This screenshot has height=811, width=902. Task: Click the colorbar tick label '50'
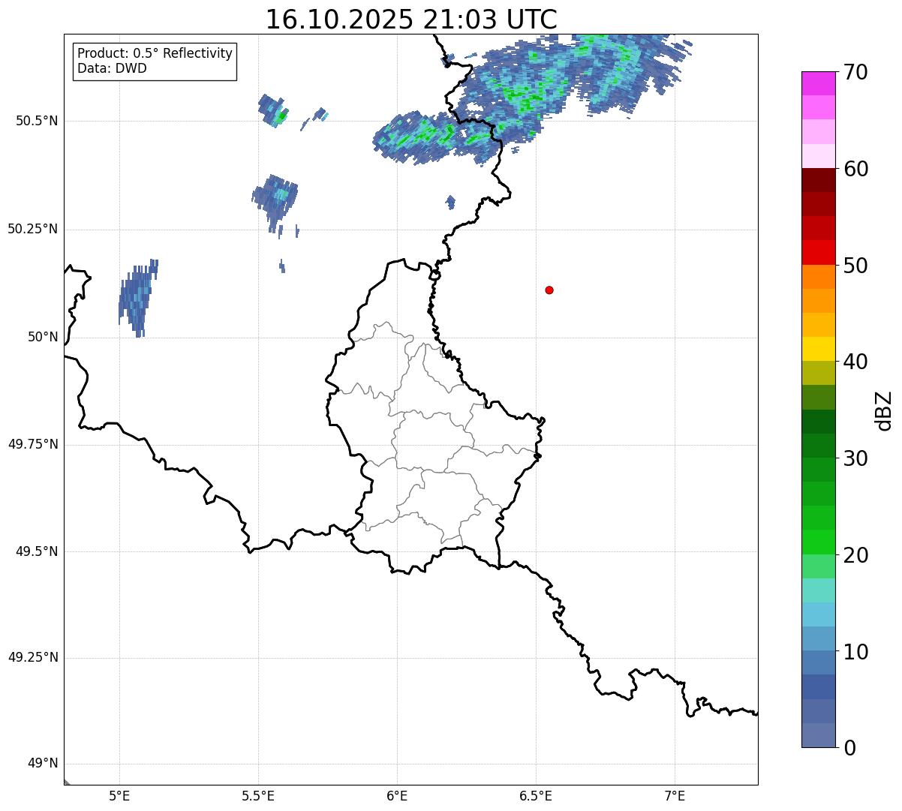click(x=855, y=266)
